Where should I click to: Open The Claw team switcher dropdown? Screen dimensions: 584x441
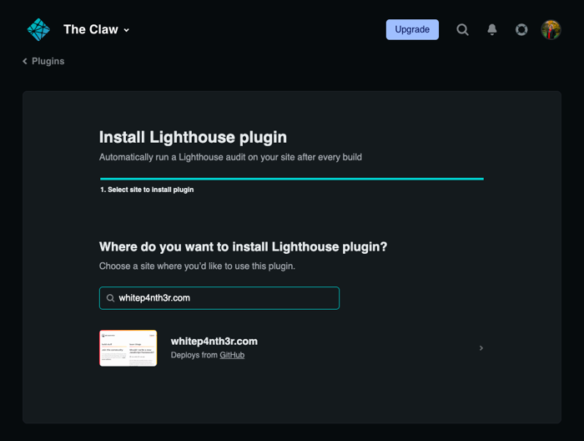tap(97, 29)
